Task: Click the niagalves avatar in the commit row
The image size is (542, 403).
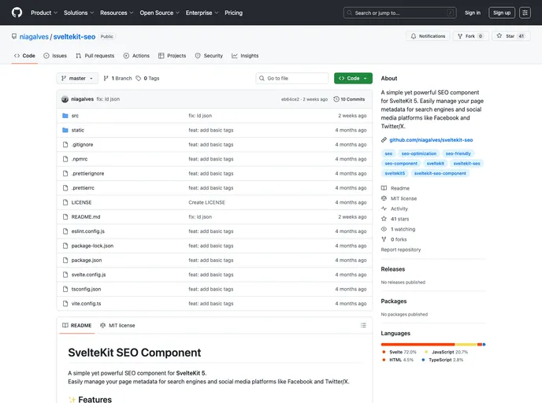Action: 65,99
